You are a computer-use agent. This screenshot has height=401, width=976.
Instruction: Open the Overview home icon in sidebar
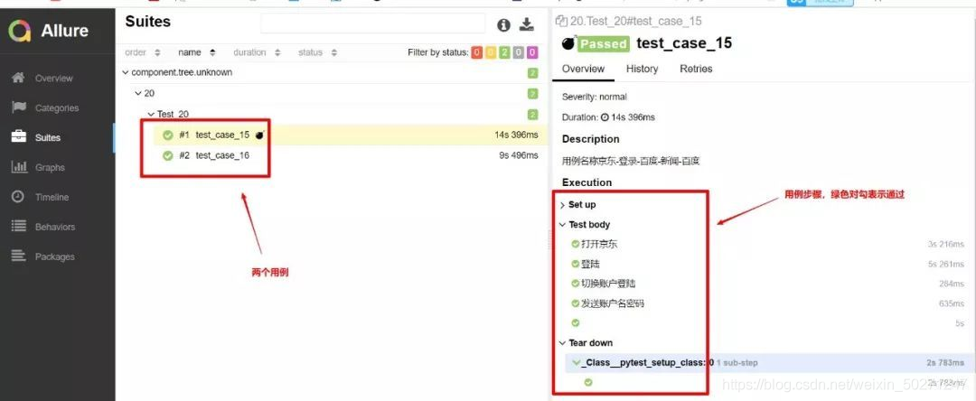tap(19, 78)
